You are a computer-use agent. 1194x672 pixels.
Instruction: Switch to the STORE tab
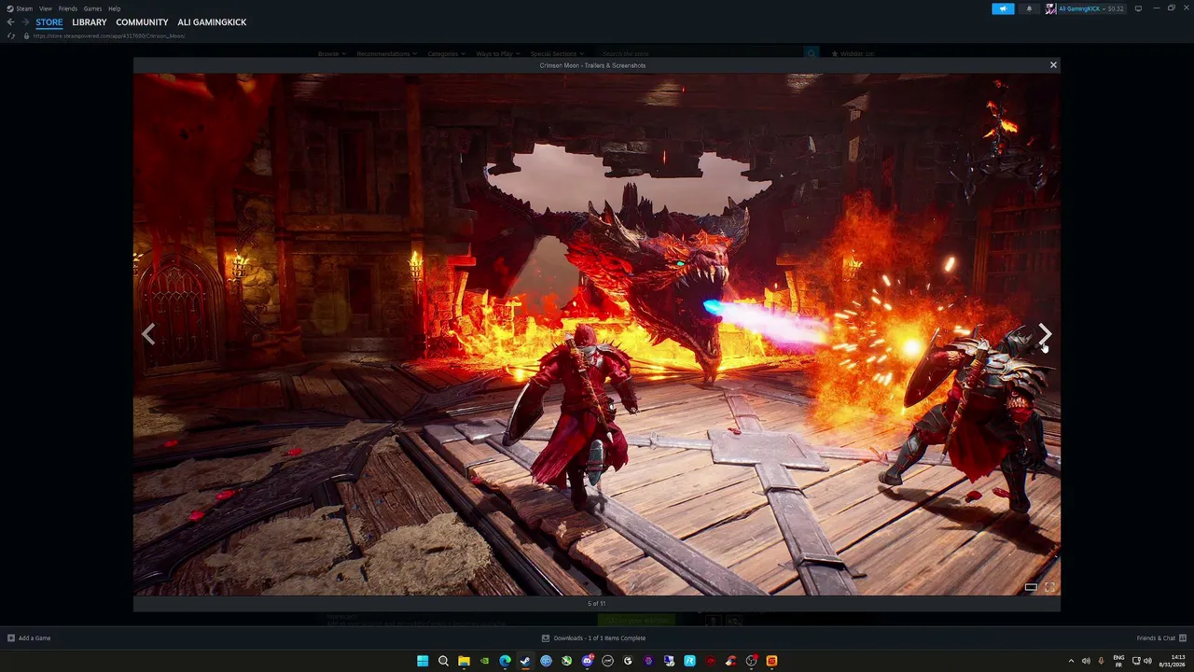tap(49, 22)
